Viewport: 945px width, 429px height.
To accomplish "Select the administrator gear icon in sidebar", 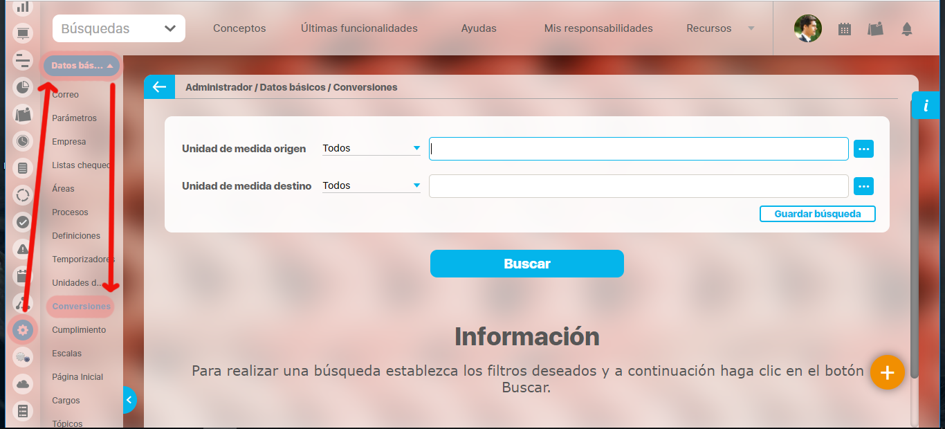I will [x=23, y=330].
